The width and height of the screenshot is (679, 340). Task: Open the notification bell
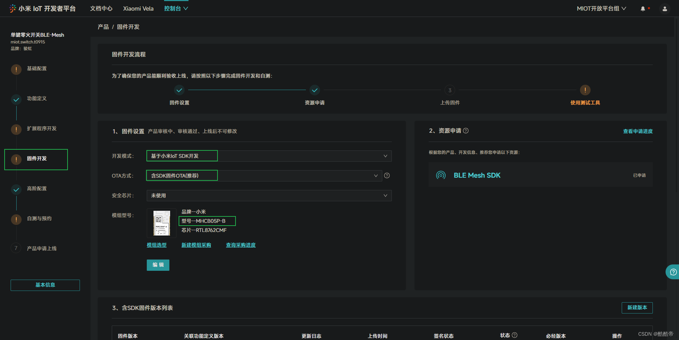(643, 9)
